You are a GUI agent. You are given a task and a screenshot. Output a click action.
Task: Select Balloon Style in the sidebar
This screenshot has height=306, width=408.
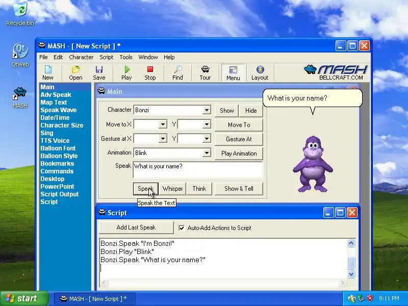(x=59, y=156)
